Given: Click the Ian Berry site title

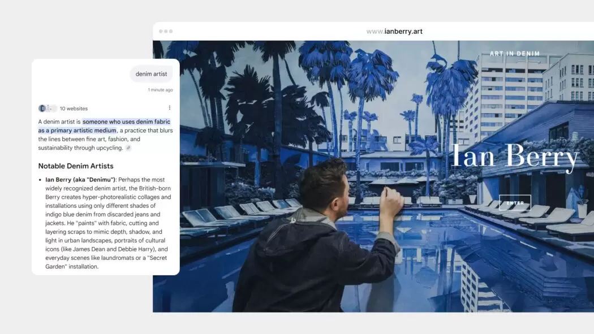Looking at the screenshot, I should click(x=516, y=157).
